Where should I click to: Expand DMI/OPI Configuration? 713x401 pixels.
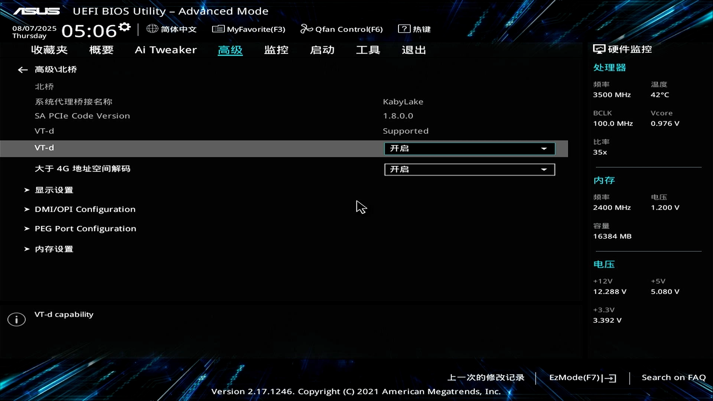click(85, 209)
